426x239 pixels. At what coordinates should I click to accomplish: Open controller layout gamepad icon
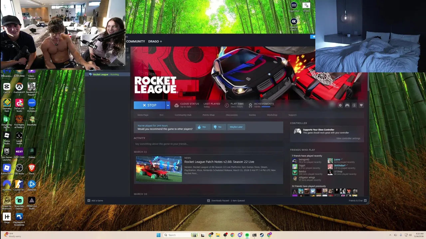[347, 105]
